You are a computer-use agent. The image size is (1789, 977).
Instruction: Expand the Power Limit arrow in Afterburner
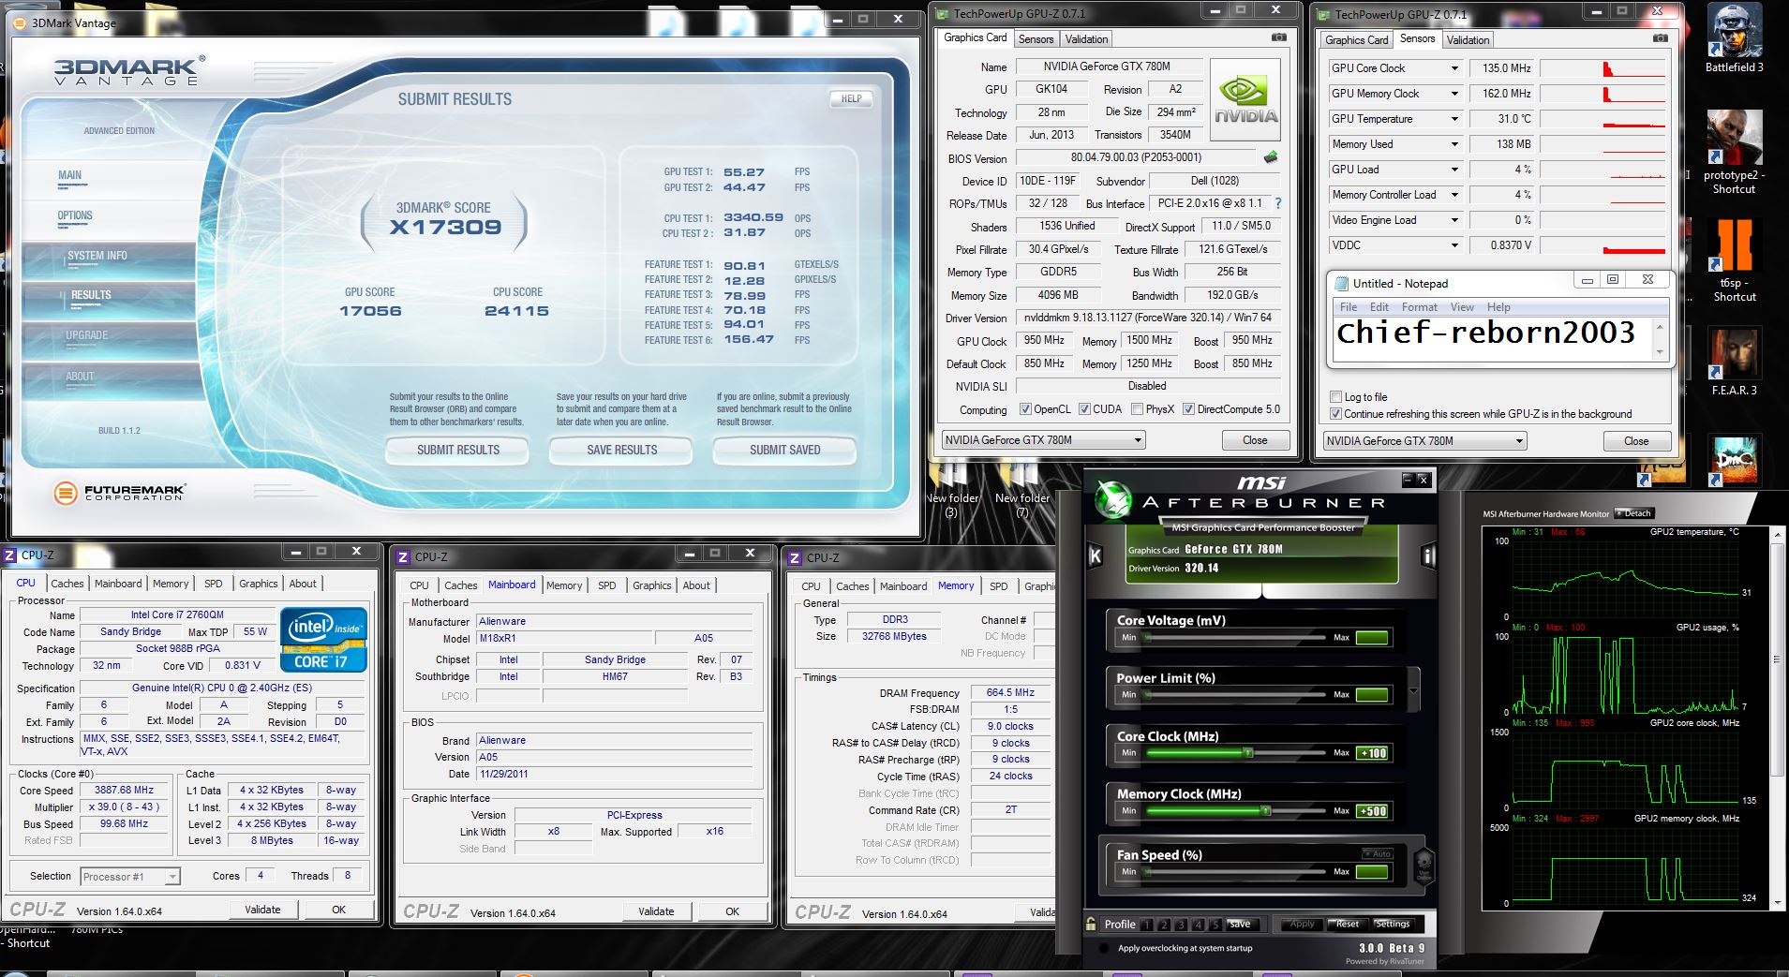tap(1413, 691)
